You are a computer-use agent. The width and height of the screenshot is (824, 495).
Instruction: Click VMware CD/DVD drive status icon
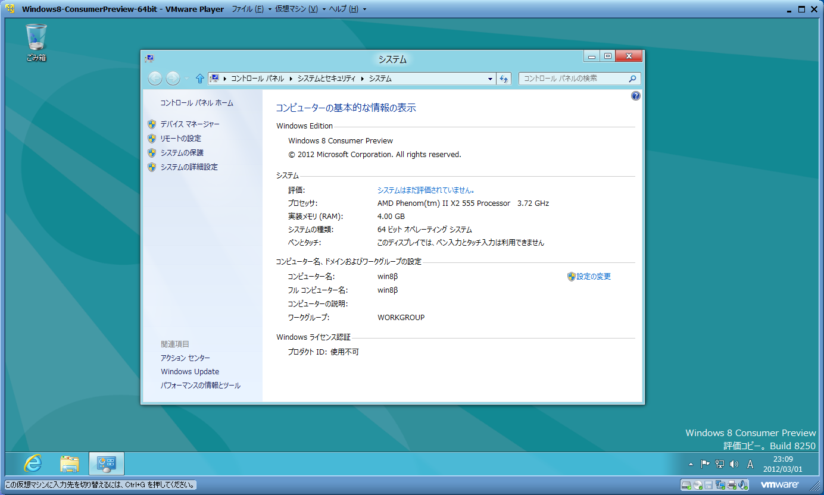click(x=698, y=485)
